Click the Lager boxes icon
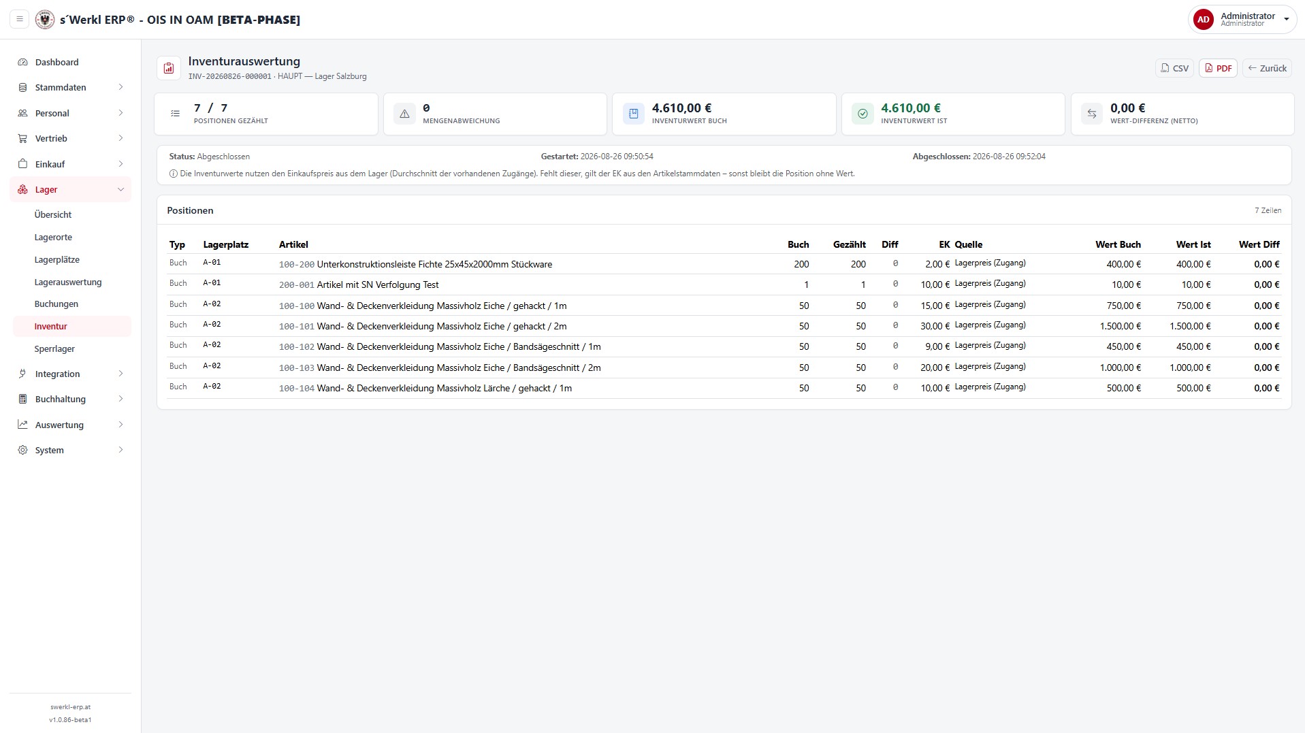Screen dimensions: 1305x733 click(x=22, y=189)
